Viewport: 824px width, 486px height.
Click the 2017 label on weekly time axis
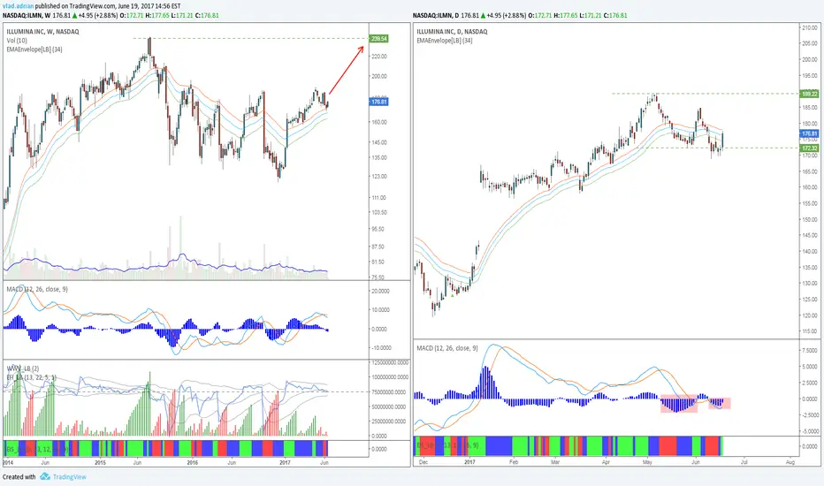point(285,463)
